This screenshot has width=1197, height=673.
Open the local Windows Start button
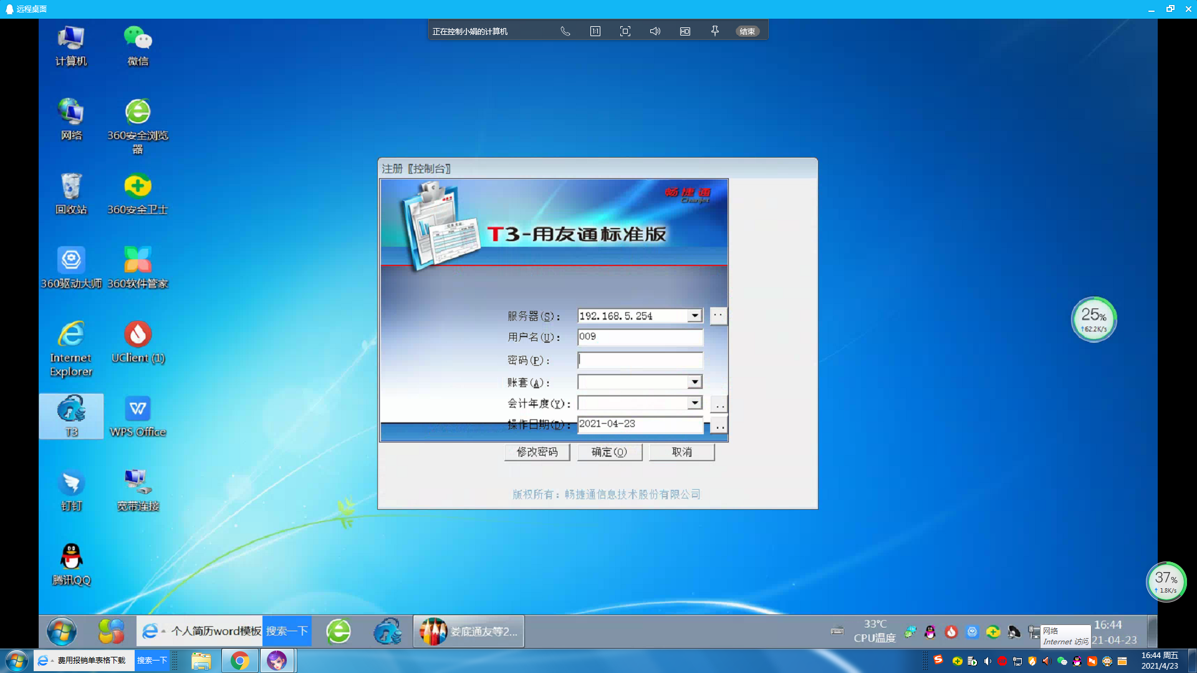17,661
